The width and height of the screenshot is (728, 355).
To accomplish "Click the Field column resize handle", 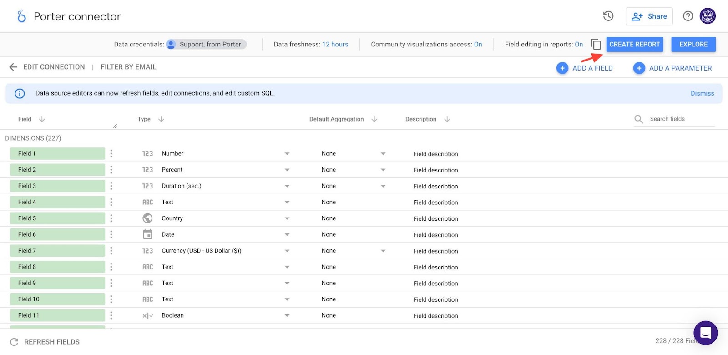I will click(115, 126).
